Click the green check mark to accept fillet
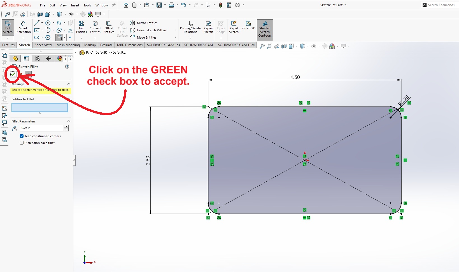 click(x=13, y=74)
